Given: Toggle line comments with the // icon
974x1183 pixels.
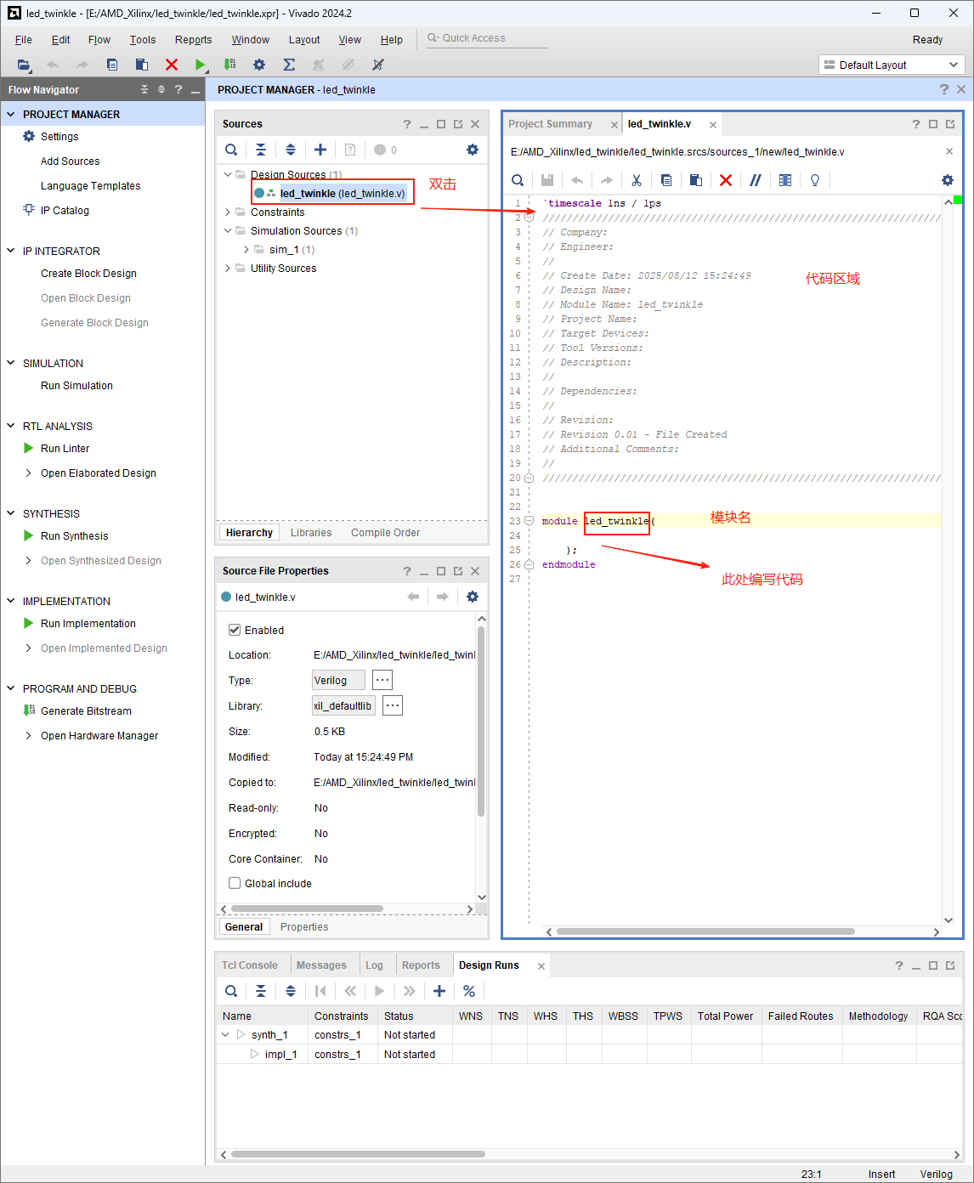Looking at the screenshot, I should pos(756,180).
